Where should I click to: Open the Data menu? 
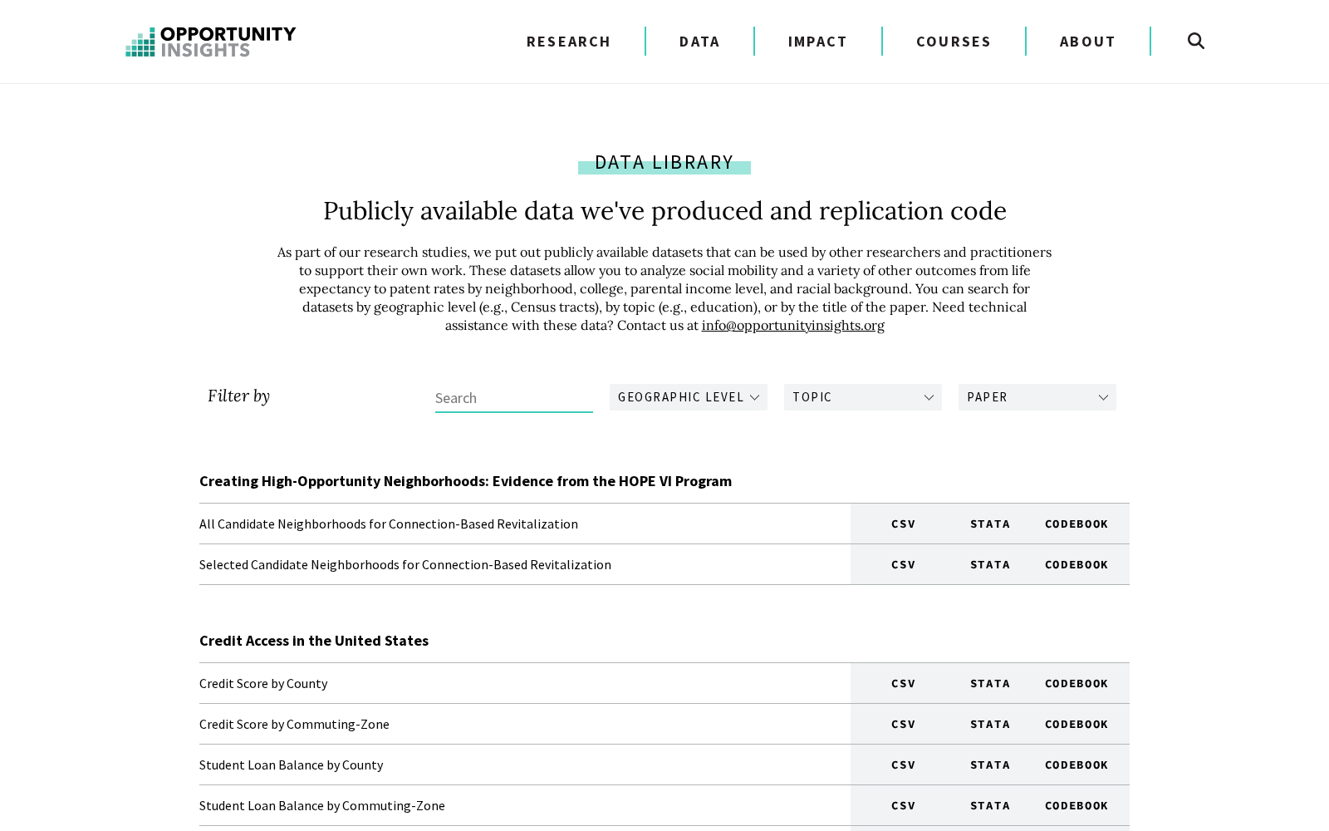click(x=699, y=42)
